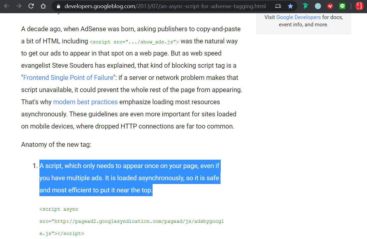Toggle the bookmark star for this page
Viewport: 367px width, 239px height.
click(290, 6)
